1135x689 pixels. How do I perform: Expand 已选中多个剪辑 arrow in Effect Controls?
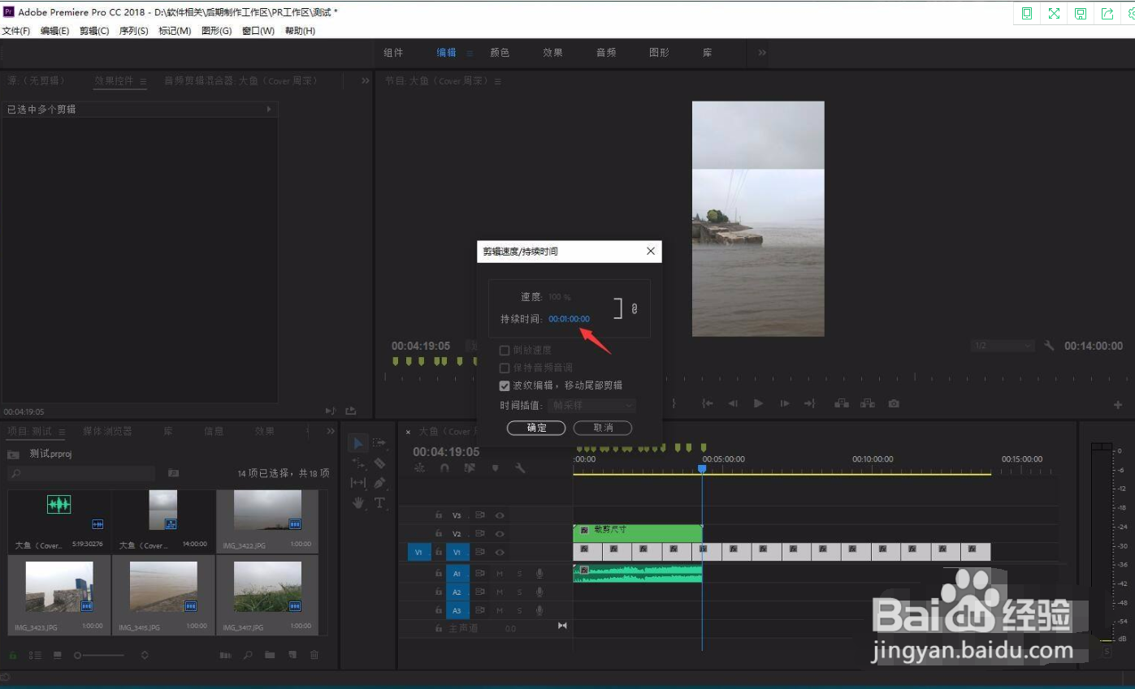click(x=269, y=109)
